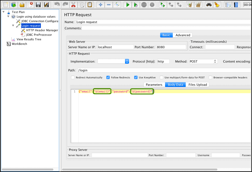Click Start no pauses icon
This screenshot has height=172, width=252.
click(x=136, y=5)
